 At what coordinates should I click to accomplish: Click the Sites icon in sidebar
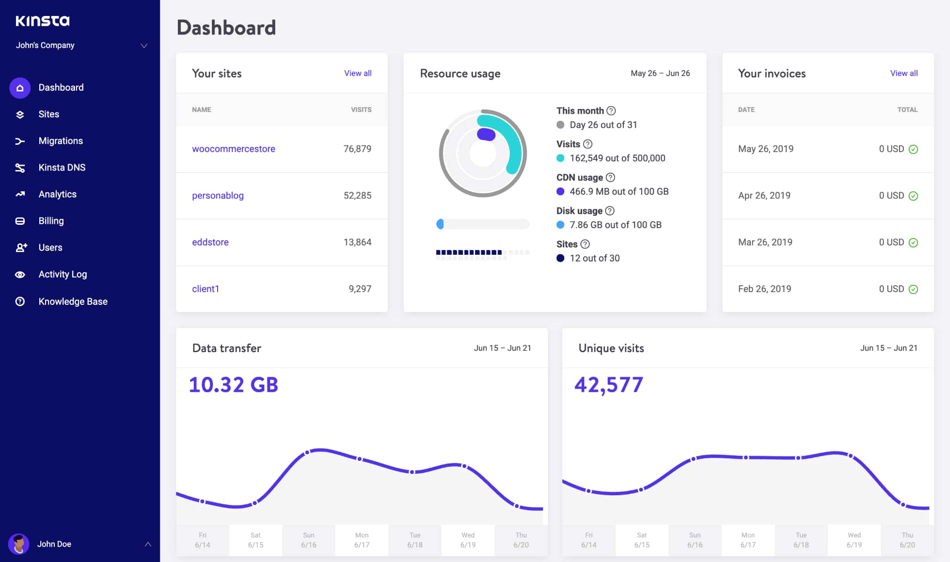[x=19, y=114]
